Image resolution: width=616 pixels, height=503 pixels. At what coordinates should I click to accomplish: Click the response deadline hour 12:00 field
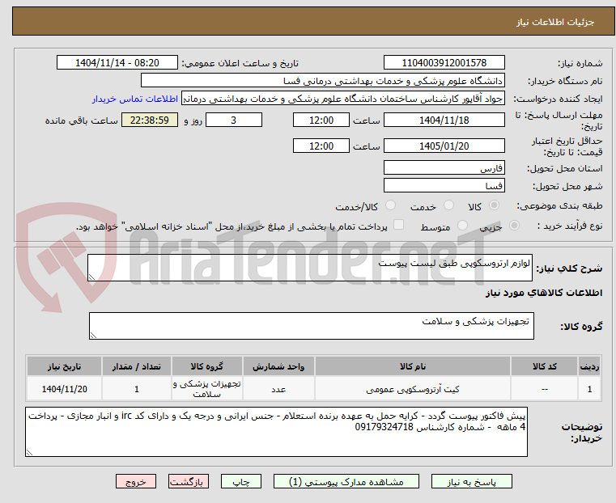(x=321, y=120)
